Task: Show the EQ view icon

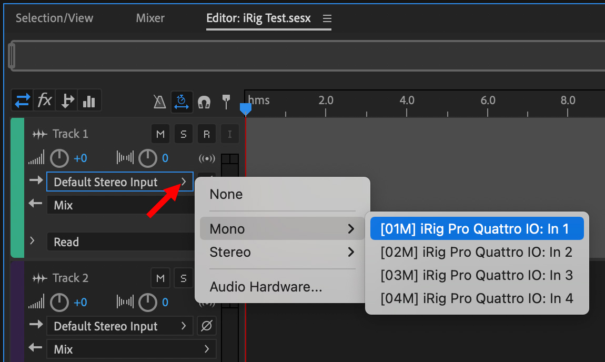Action: (x=89, y=100)
